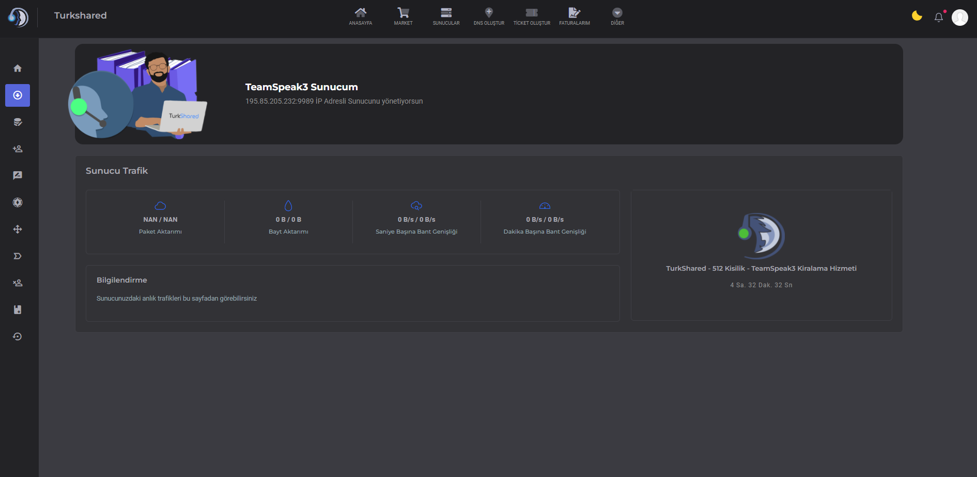Go to ANASAYFA in the top navigation

(x=361, y=17)
